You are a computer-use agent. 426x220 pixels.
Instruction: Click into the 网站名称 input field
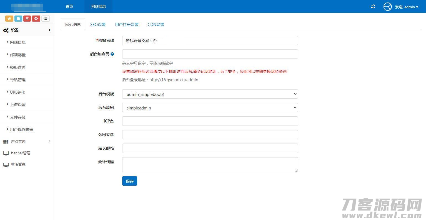click(x=210, y=41)
